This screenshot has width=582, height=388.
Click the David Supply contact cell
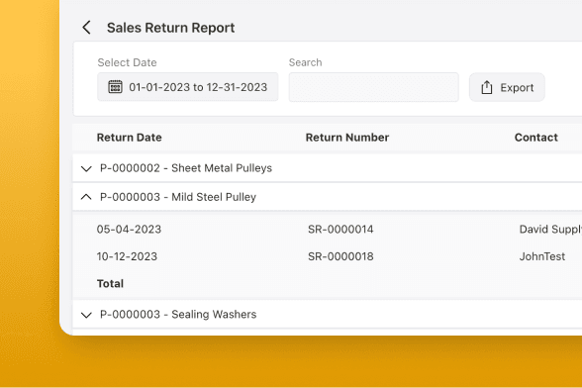pos(550,229)
